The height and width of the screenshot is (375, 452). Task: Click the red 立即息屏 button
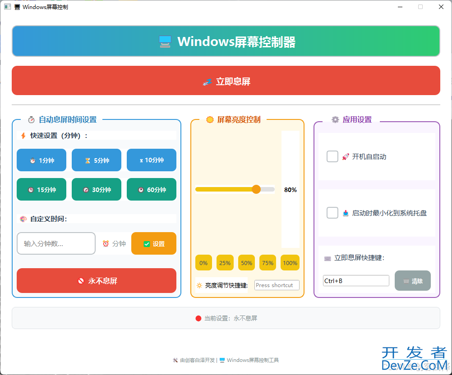(226, 80)
